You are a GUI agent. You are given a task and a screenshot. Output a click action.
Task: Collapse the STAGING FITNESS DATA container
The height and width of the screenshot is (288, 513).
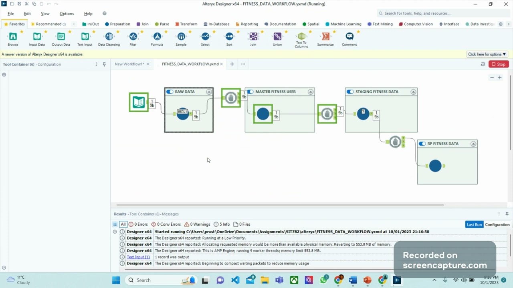[413, 92]
